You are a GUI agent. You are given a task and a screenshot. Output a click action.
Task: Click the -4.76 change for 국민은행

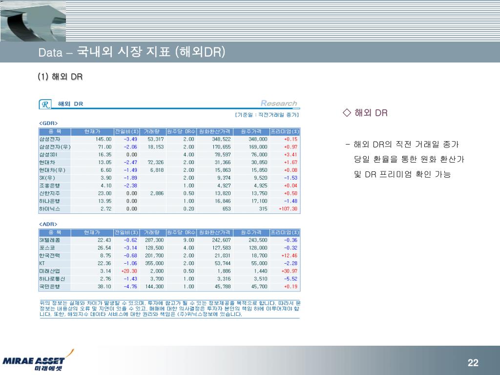click(130, 287)
